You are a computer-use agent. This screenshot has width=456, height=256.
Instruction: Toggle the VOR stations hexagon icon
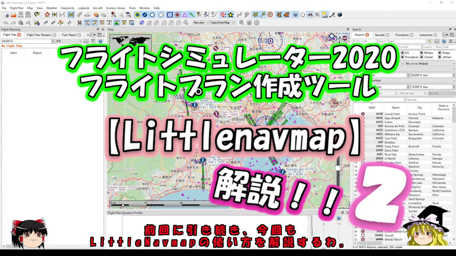click(x=170, y=15)
